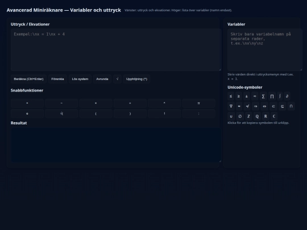
Task: Copy the greater-than-or-equal ≥ symbol
Action: click(x=239, y=96)
